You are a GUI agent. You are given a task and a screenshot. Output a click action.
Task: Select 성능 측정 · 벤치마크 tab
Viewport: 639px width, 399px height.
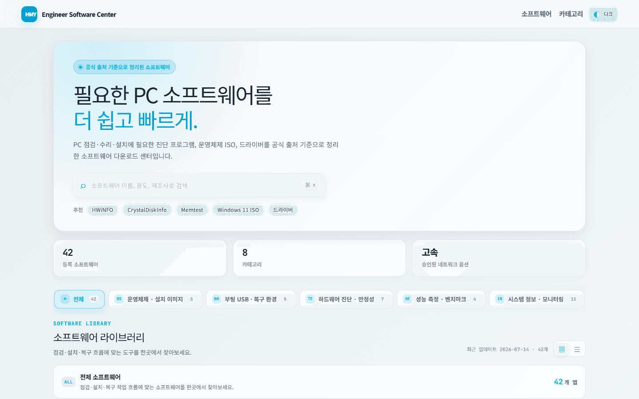click(x=441, y=299)
